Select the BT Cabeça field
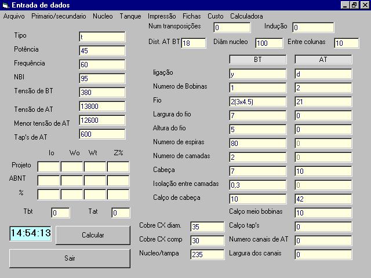371x278 pixels. click(x=257, y=171)
